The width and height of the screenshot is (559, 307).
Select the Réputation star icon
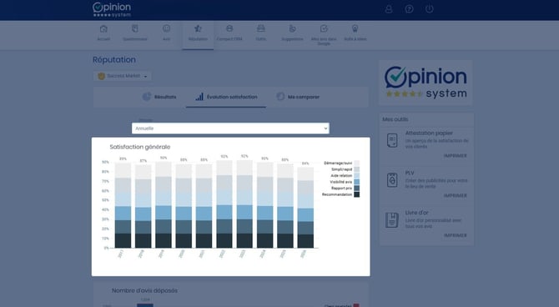tap(198, 28)
